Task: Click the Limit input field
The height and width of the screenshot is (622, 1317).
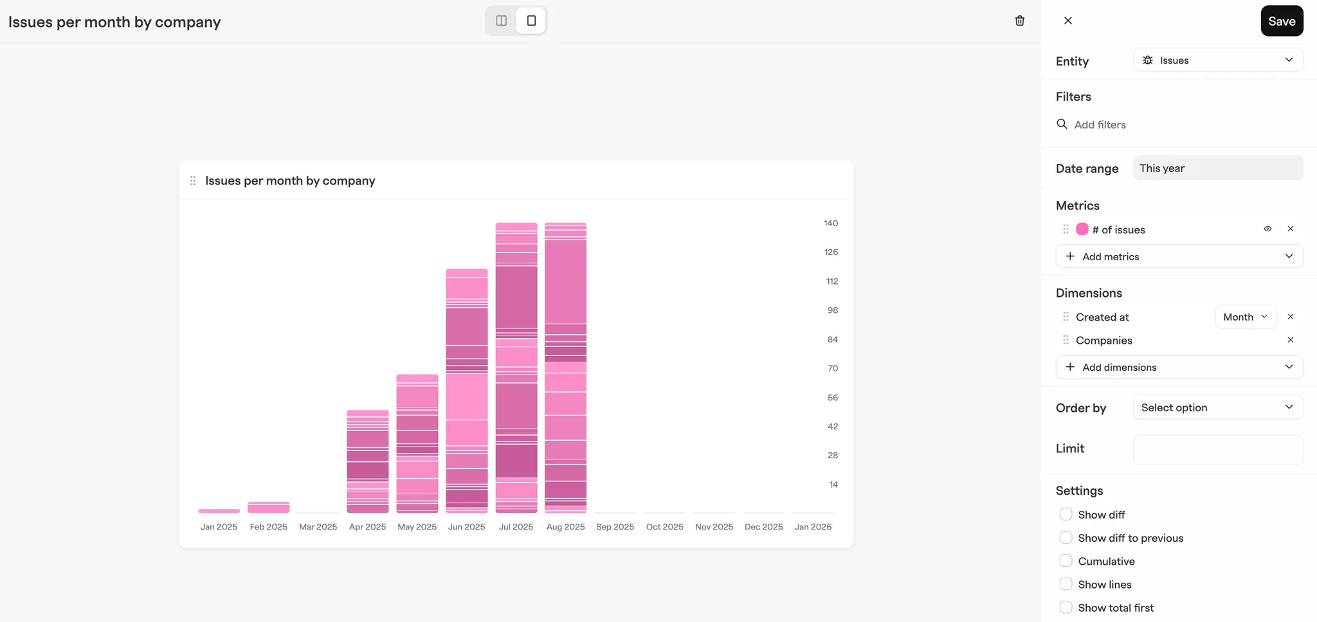Action: point(1218,450)
